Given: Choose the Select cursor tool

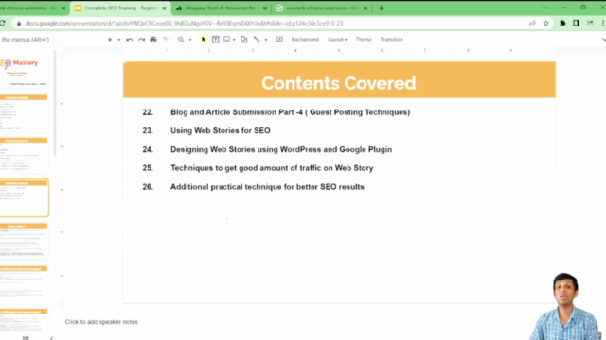Looking at the screenshot, I should 204,40.
